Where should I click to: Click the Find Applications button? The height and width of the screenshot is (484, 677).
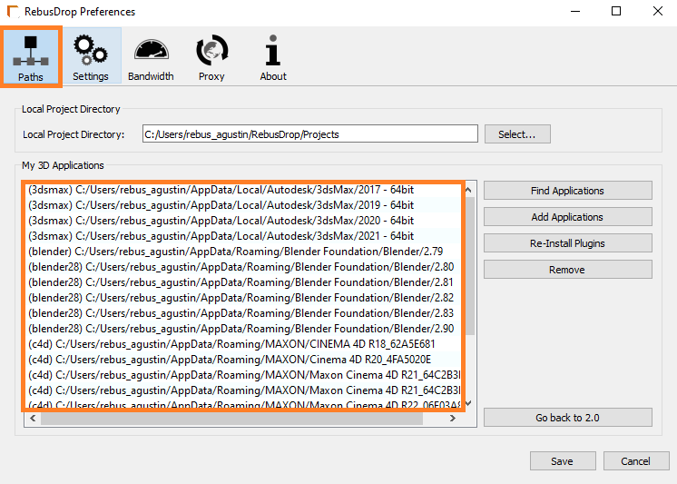pyautogui.click(x=567, y=191)
